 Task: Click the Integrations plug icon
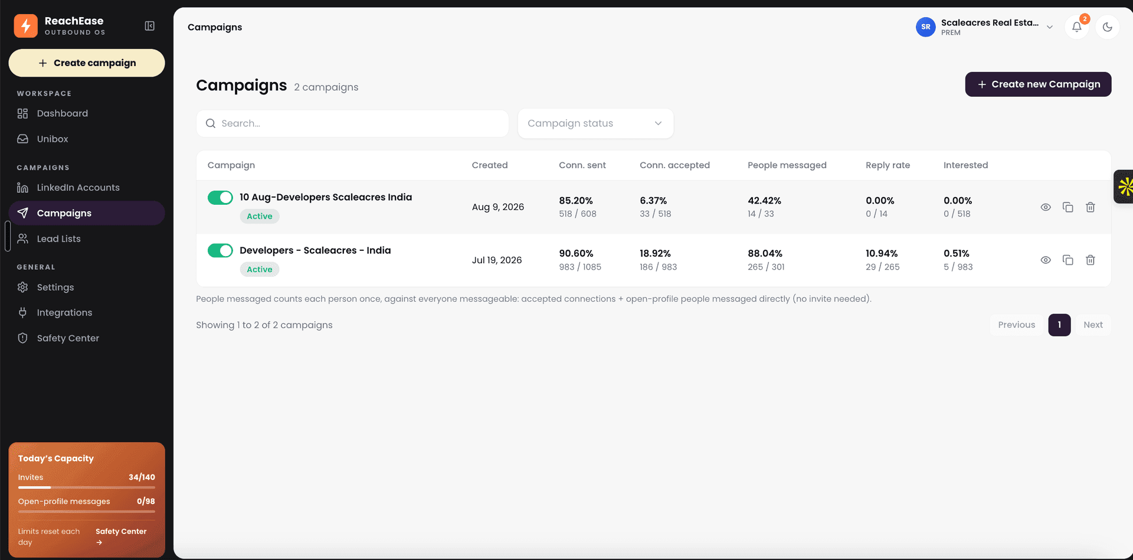(x=22, y=312)
